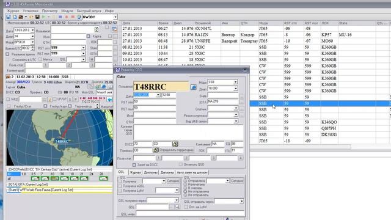The height and width of the screenshot is (220, 391).
Task: Open the 'Инфо' menu
Action: tap(109, 11)
